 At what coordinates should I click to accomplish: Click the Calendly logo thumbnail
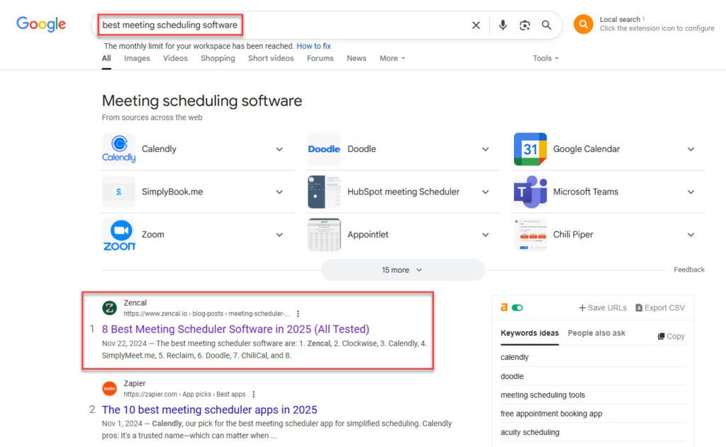(119, 149)
